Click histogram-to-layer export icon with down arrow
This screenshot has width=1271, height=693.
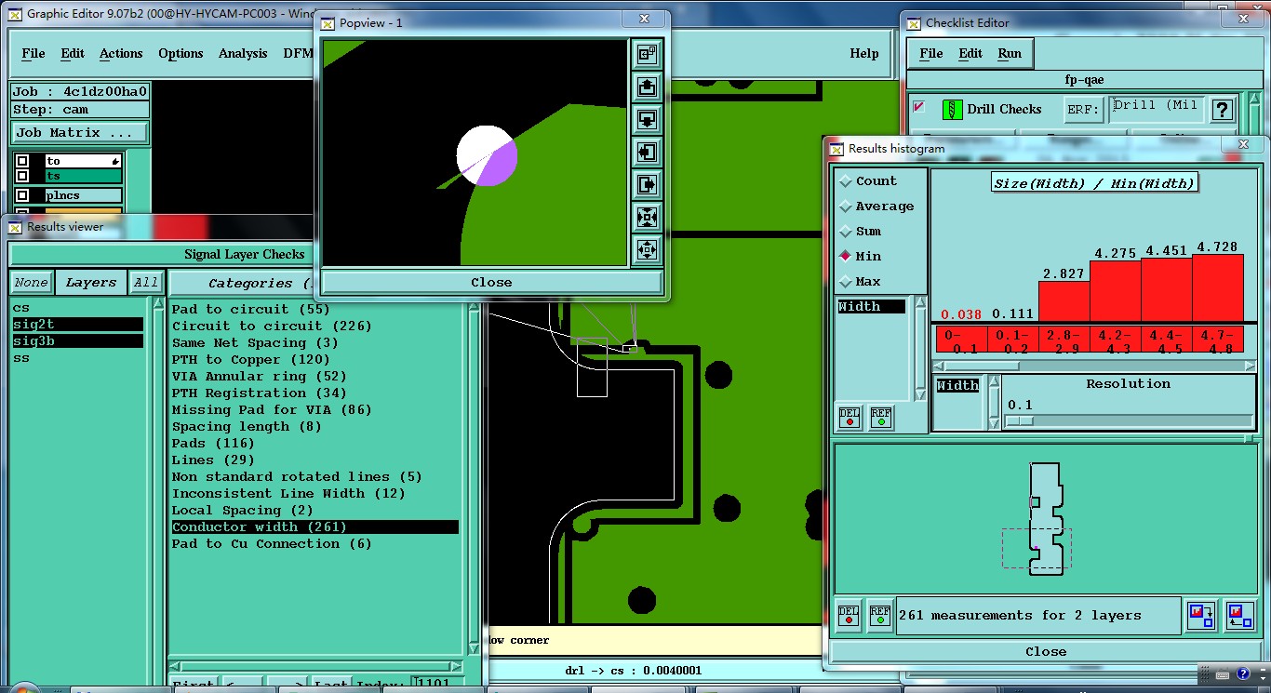coord(1200,615)
